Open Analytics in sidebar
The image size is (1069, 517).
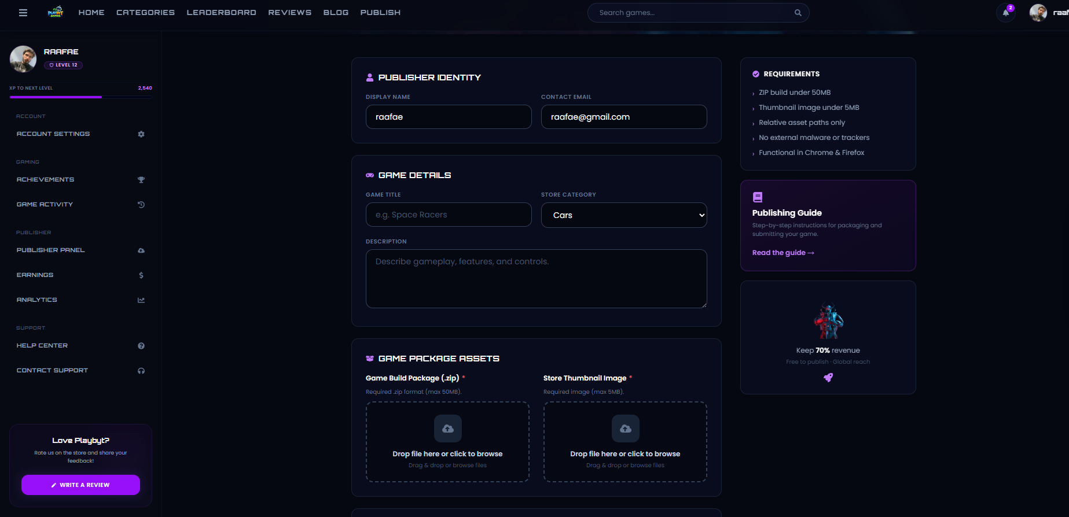point(80,300)
